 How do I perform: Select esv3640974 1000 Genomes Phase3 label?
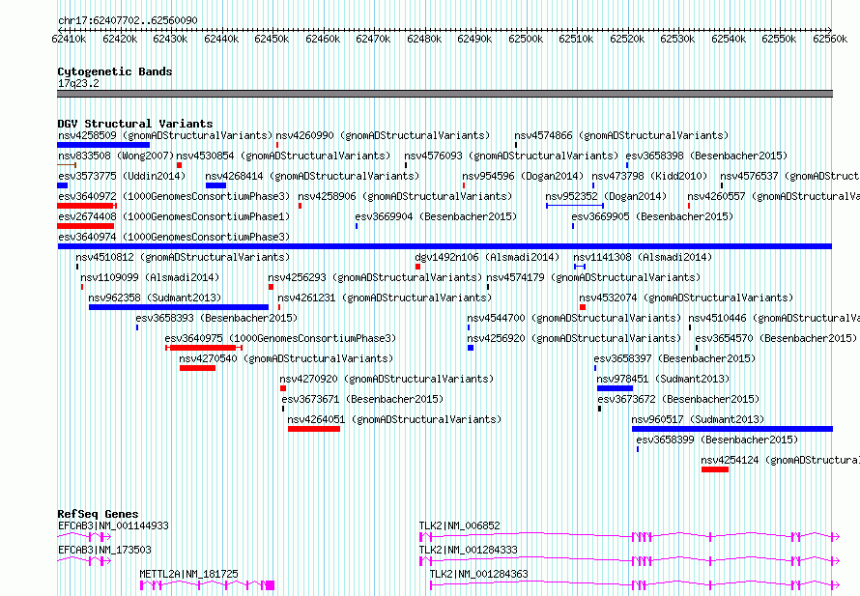(x=174, y=237)
